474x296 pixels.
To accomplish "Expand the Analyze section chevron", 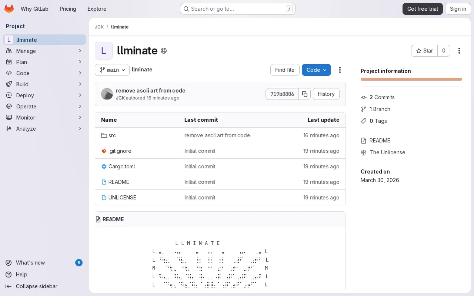I will coord(80,128).
